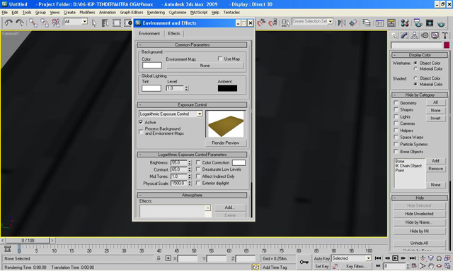This screenshot has width=453, height=271.
Task: Open the MAXScript menu
Action: tap(199, 13)
